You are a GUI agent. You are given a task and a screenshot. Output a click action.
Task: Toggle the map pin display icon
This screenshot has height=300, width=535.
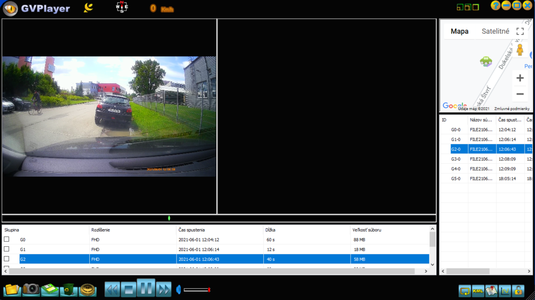491,291
